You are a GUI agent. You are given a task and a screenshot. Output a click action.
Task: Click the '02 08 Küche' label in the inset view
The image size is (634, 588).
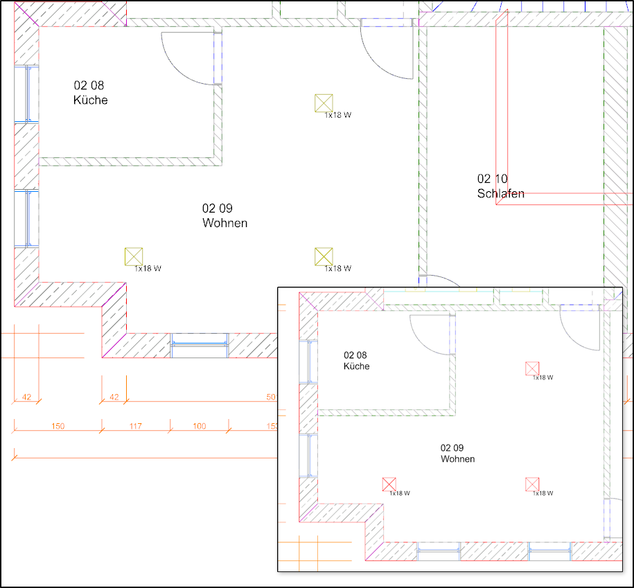[x=356, y=360]
